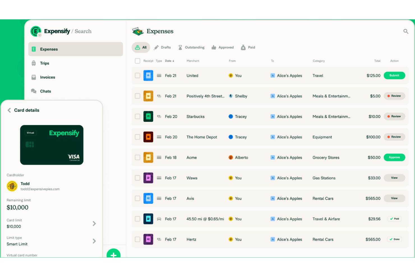Toggle the select-all checkbox in the header

coord(137,61)
